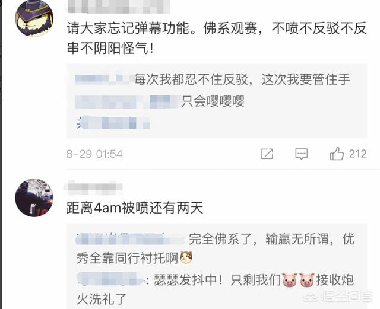Click the 8-29 01:54 timestamp
The image size is (380, 309).
pyautogui.click(x=94, y=154)
